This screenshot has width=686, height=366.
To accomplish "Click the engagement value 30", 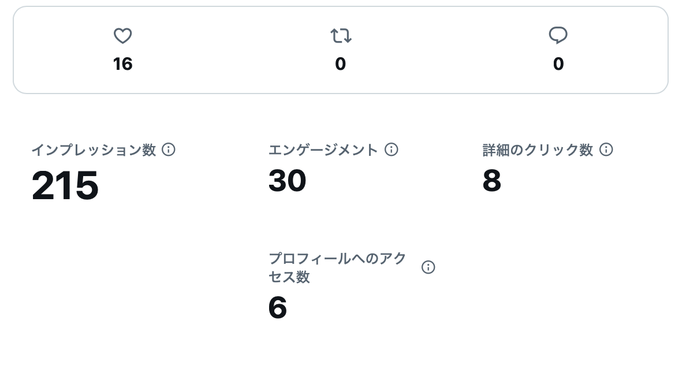I will (x=287, y=181).
